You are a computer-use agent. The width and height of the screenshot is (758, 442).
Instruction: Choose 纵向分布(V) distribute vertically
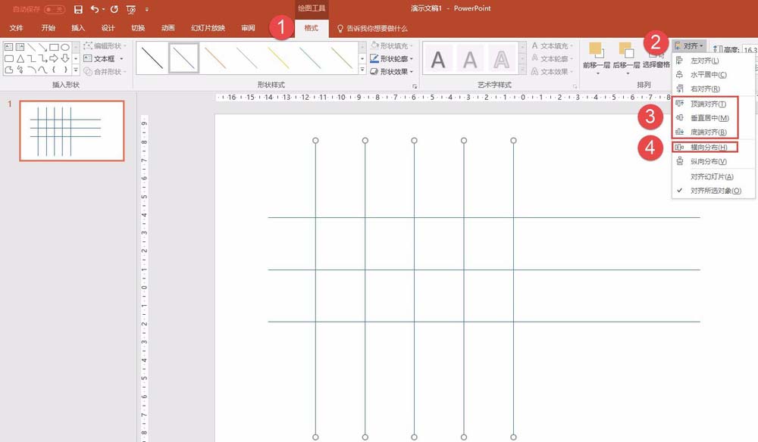coord(713,161)
